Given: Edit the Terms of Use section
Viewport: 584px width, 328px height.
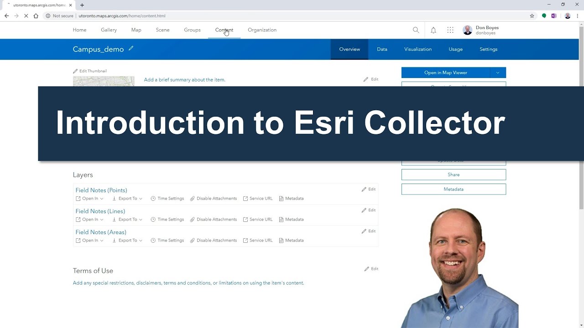Looking at the screenshot, I should (371, 269).
